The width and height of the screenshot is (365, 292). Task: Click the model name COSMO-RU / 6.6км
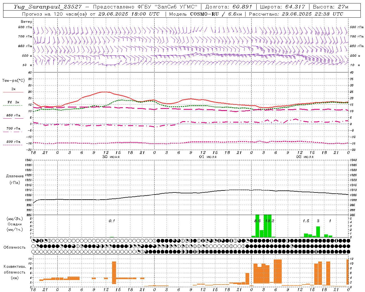pos(216,14)
